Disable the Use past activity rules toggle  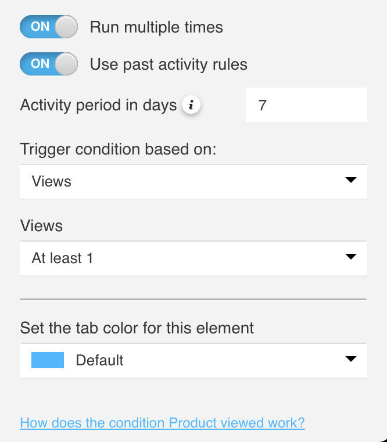pyautogui.click(x=49, y=64)
